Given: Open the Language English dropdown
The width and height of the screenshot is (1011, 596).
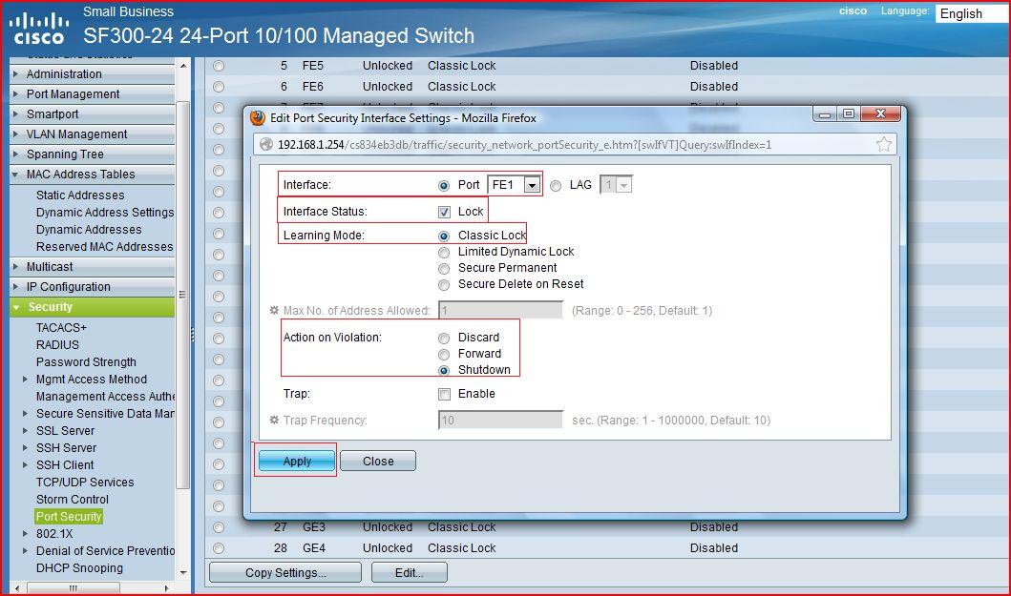Looking at the screenshot, I should point(973,13).
